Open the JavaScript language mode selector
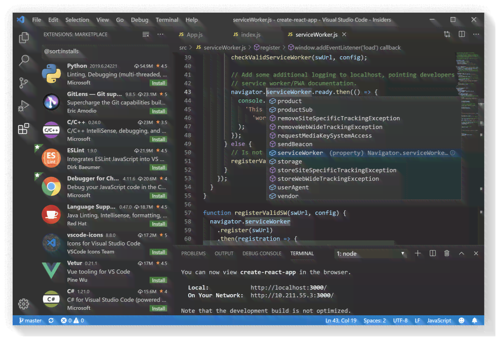 (x=439, y=321)
